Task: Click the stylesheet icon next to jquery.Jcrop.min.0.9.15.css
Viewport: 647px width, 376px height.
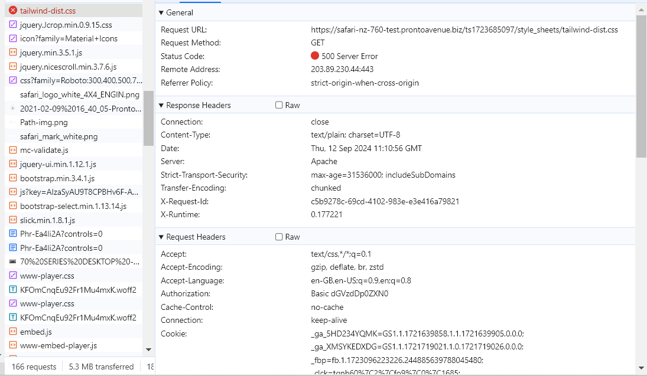Action: [13, 24]
